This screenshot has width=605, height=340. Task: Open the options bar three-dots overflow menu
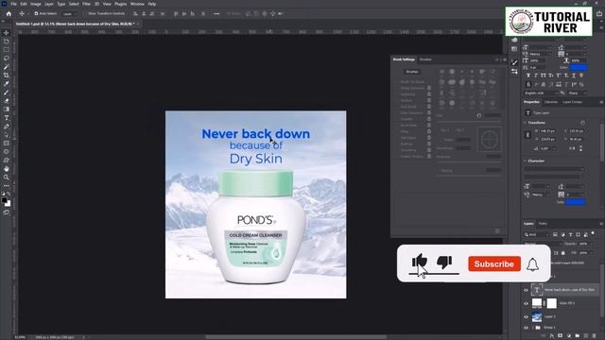click(x=216, y=13)
